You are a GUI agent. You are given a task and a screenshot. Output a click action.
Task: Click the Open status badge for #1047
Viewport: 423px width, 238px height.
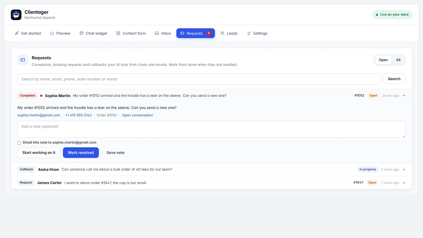[x=372, y=183]
